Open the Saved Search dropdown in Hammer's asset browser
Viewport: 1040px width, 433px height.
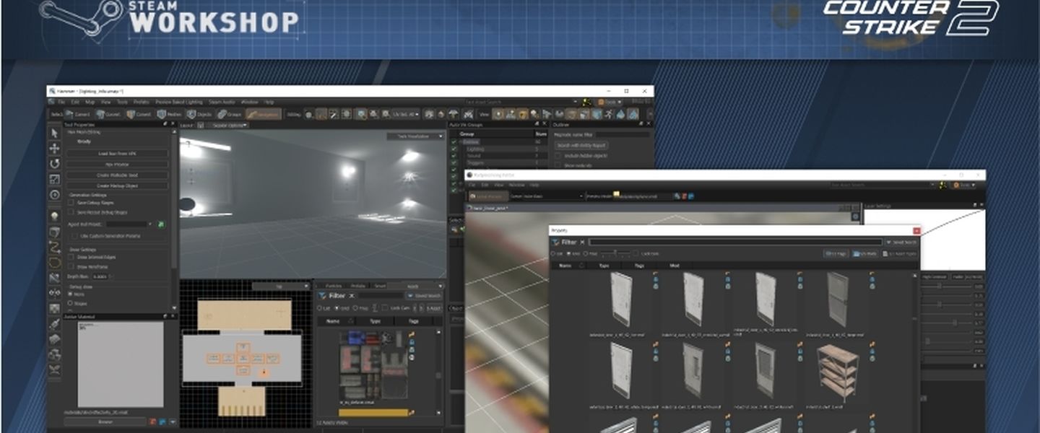pos(425,295)
